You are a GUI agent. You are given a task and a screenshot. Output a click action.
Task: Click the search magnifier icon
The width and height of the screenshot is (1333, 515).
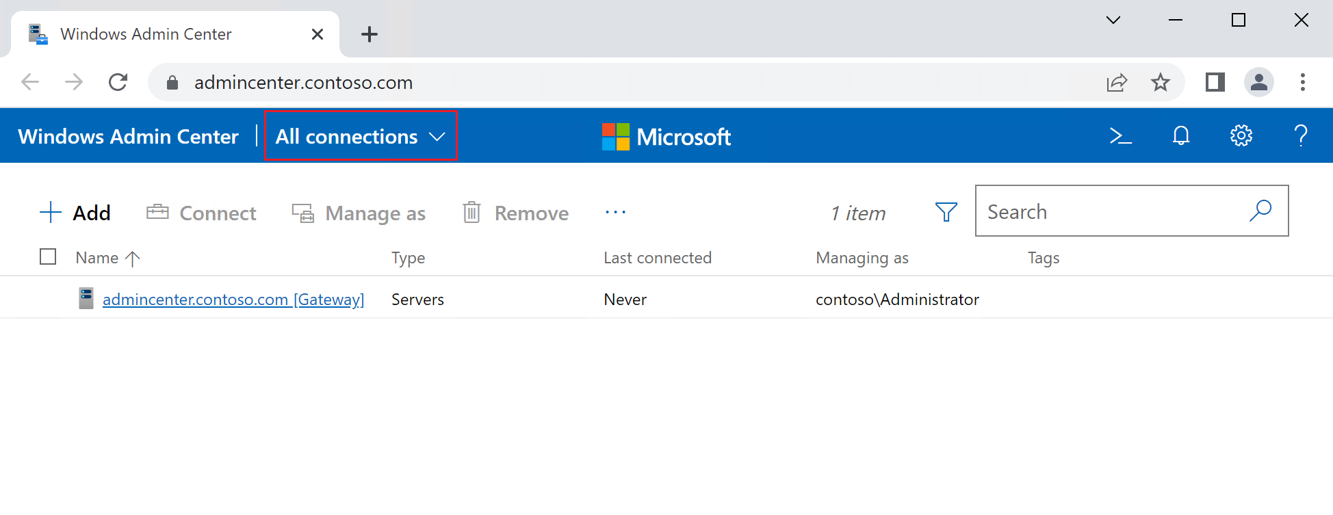point(1260,211)
